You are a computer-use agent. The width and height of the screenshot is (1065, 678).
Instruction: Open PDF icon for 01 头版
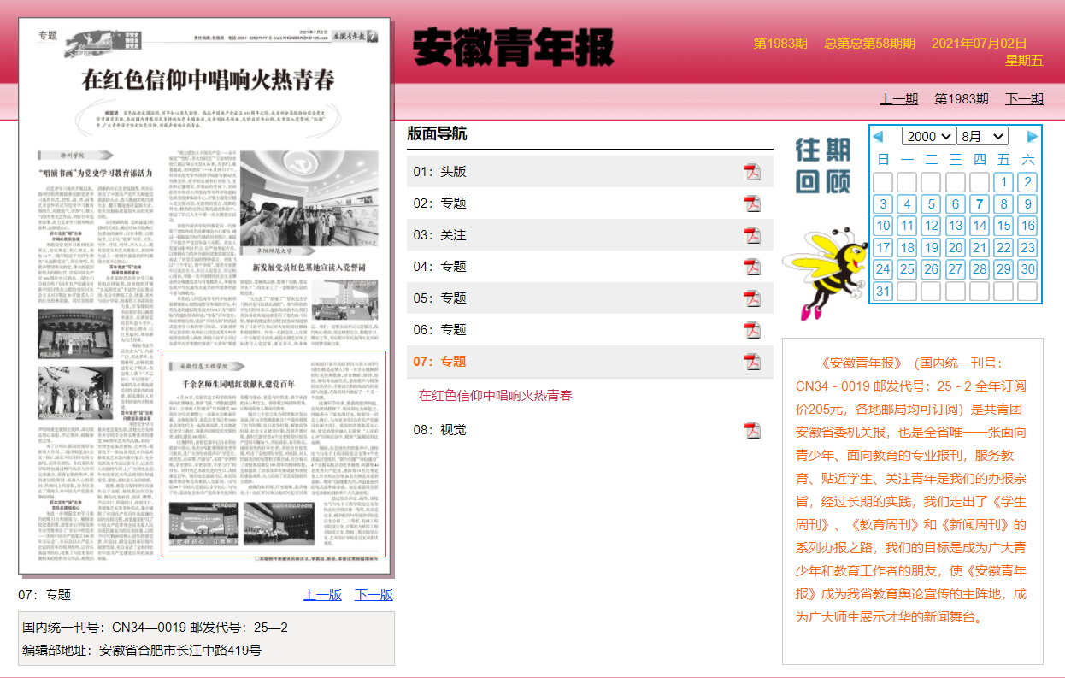tap(751, 172)
